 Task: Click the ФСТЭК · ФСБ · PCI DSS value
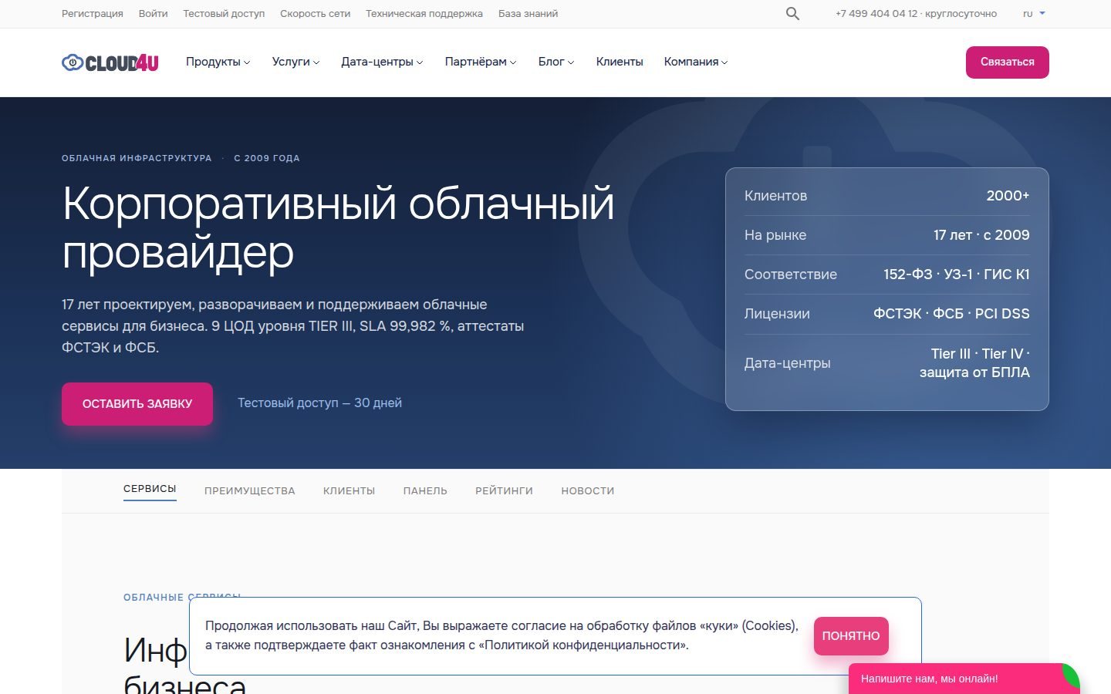951,314
